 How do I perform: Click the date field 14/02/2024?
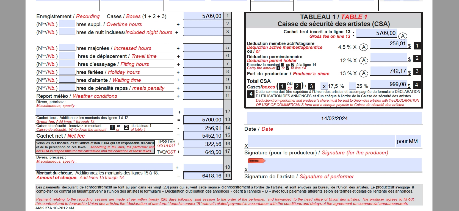point(334,118)
